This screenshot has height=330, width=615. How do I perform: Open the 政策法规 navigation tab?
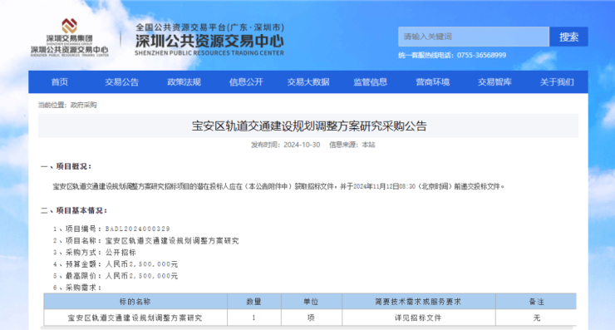click(x=184, y=82)
